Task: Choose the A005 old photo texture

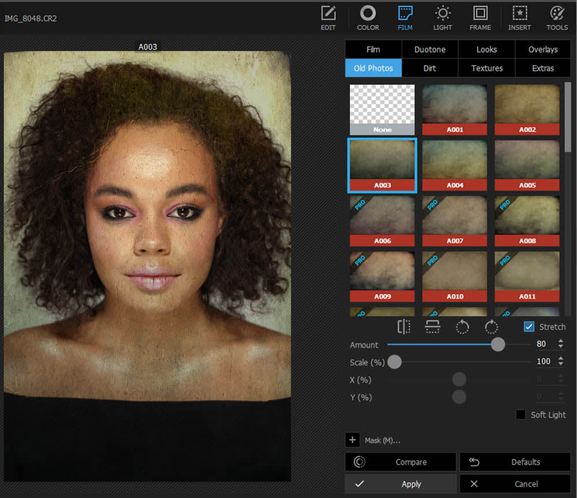Action: pyautogui.click(x=527, y=165)
